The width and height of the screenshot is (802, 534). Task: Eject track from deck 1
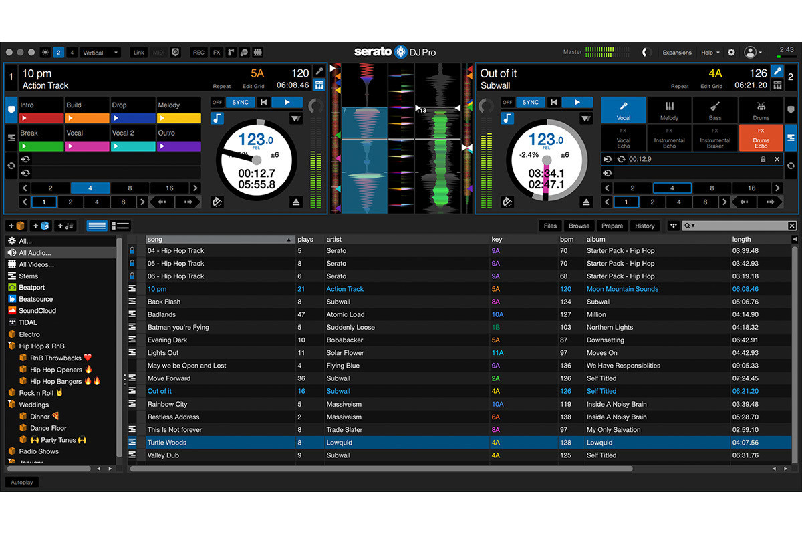tap(295, 202)
